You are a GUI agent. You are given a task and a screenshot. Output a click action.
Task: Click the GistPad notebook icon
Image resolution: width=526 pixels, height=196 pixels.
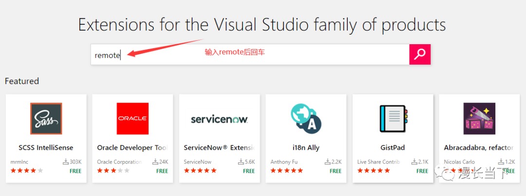(393, 119)
